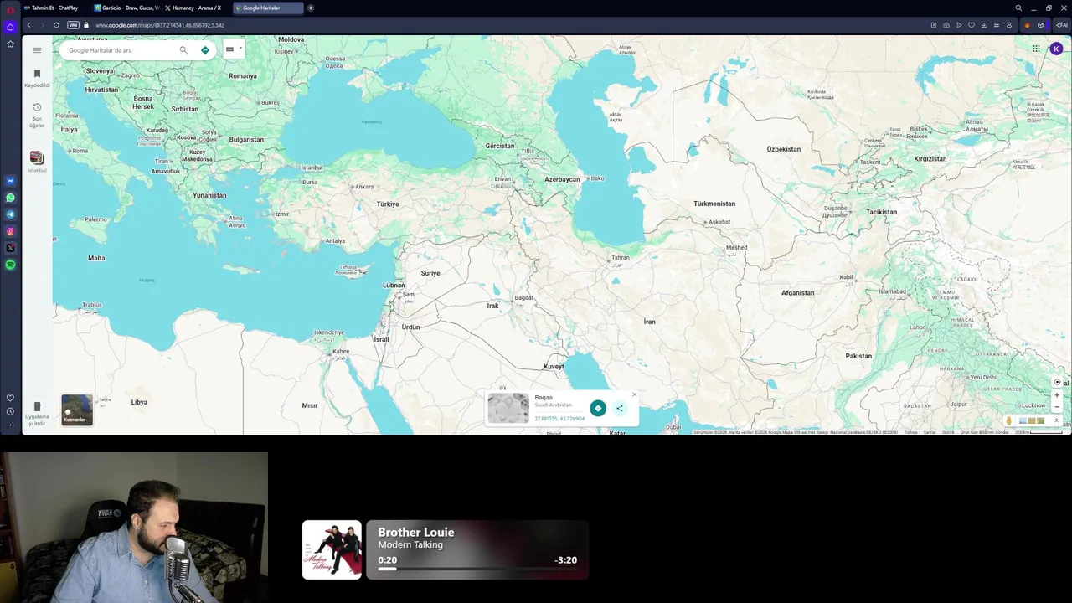Open X (Twitter) in the Opera sidebar
This screenshot has height=603, width=1072.
pos(10,248)
